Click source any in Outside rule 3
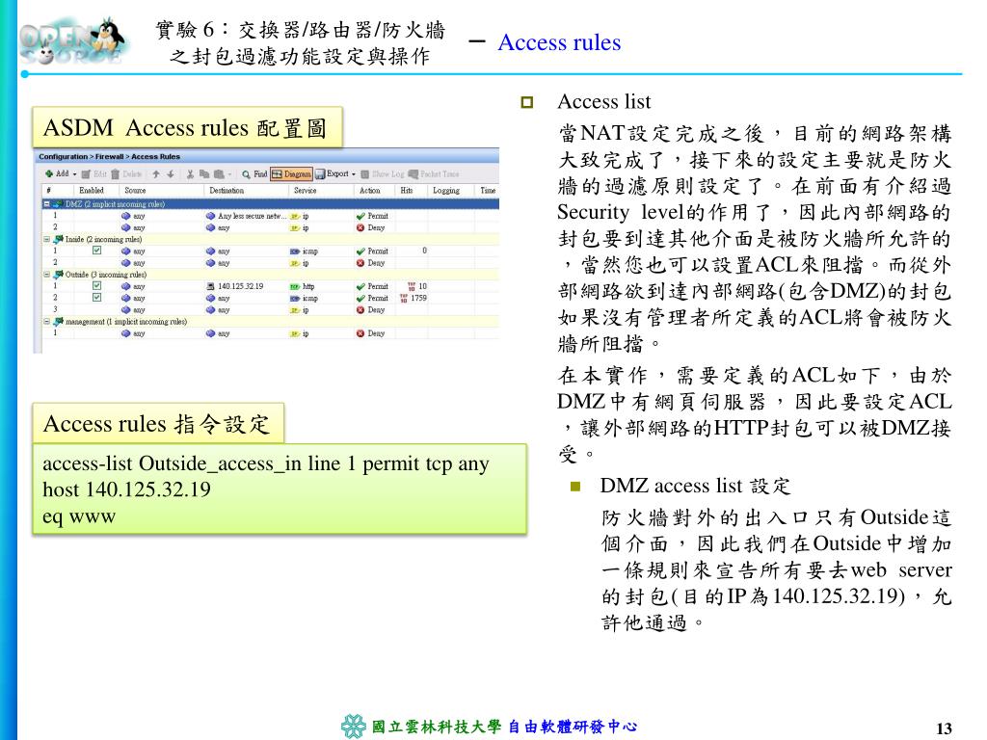The image size is (987, 740). [x=133, y=310]
